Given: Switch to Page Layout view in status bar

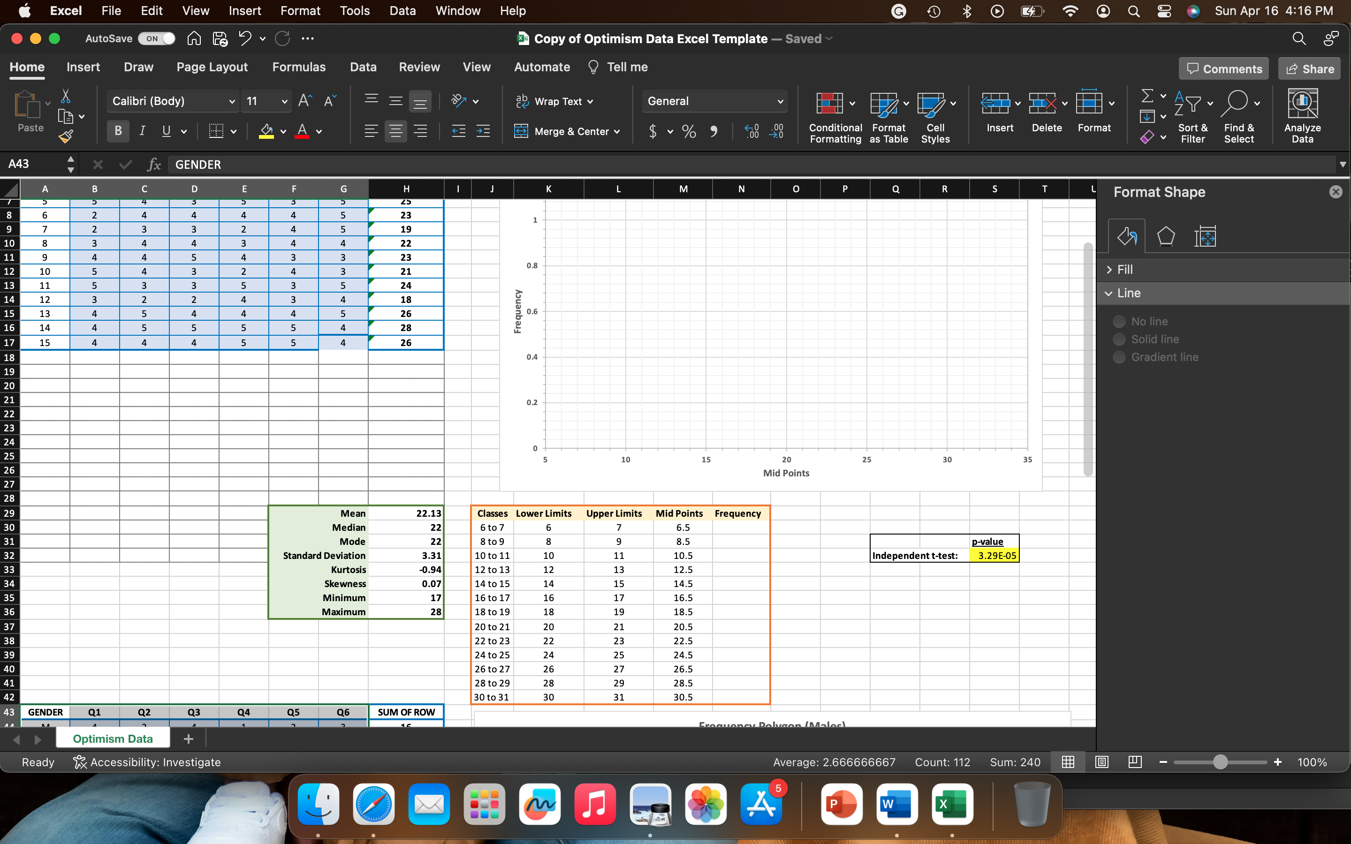Looking at the screenshot, I should coord(1101,762).
